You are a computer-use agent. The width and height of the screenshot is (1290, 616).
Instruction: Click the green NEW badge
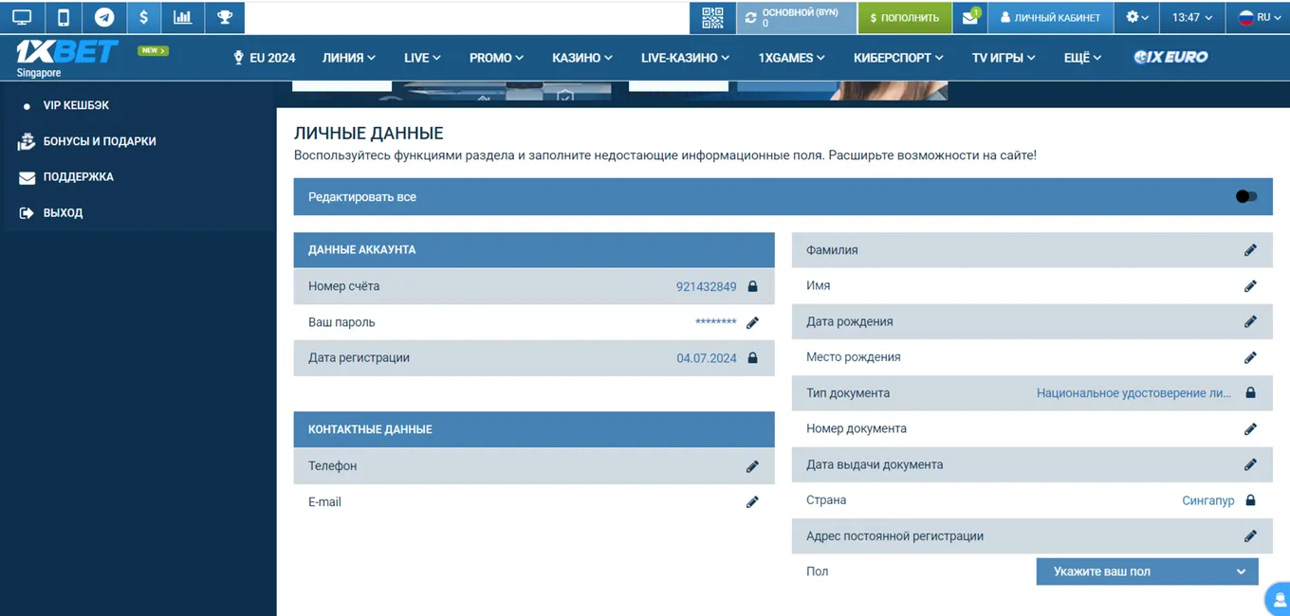click(x=153, y=50)
